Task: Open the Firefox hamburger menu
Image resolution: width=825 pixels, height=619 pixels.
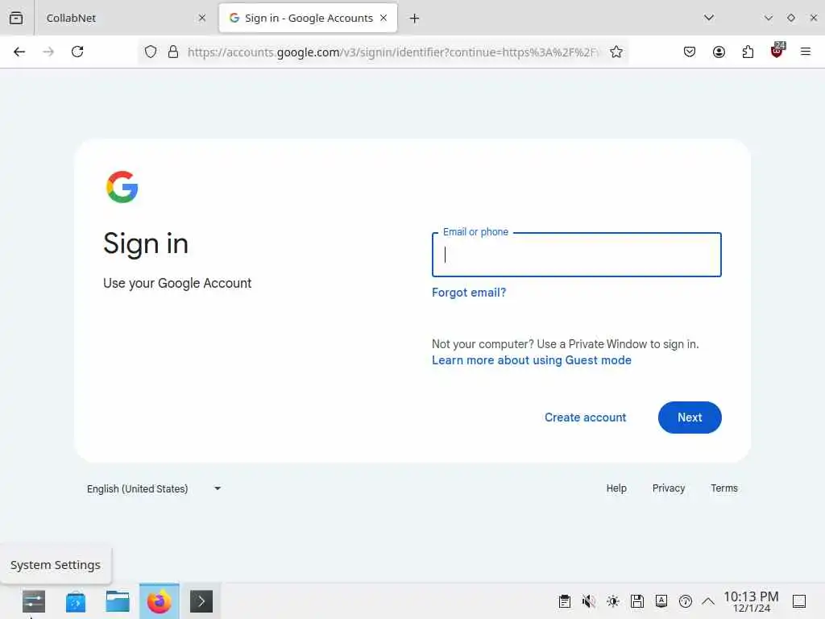Action: [805, 52]
